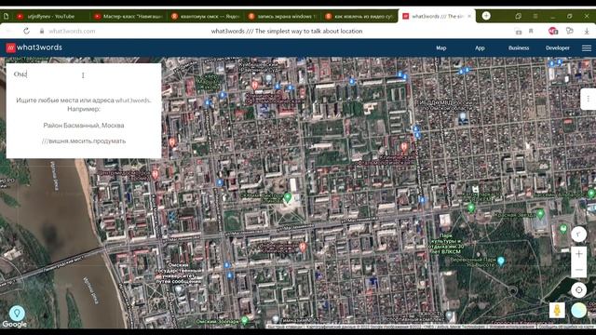The image size is (596, 335).
Task: Click the Омский государственный университет путей сообщения label
Action: pos(179,273)
